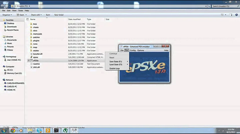Select Memory Card (G:) drive
Screen dimensions: 240x134
[14, 73]
